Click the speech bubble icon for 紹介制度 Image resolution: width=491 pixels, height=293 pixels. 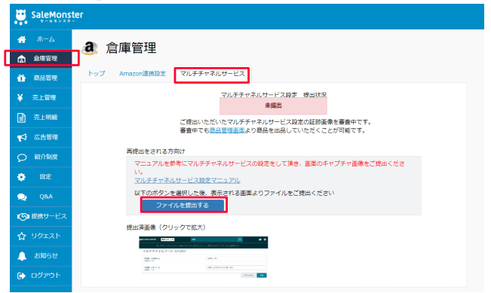pos(22,157)
